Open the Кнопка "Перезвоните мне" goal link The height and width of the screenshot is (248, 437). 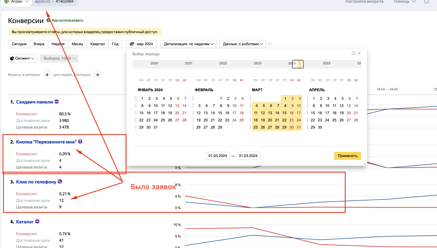[x=46, y=142]
